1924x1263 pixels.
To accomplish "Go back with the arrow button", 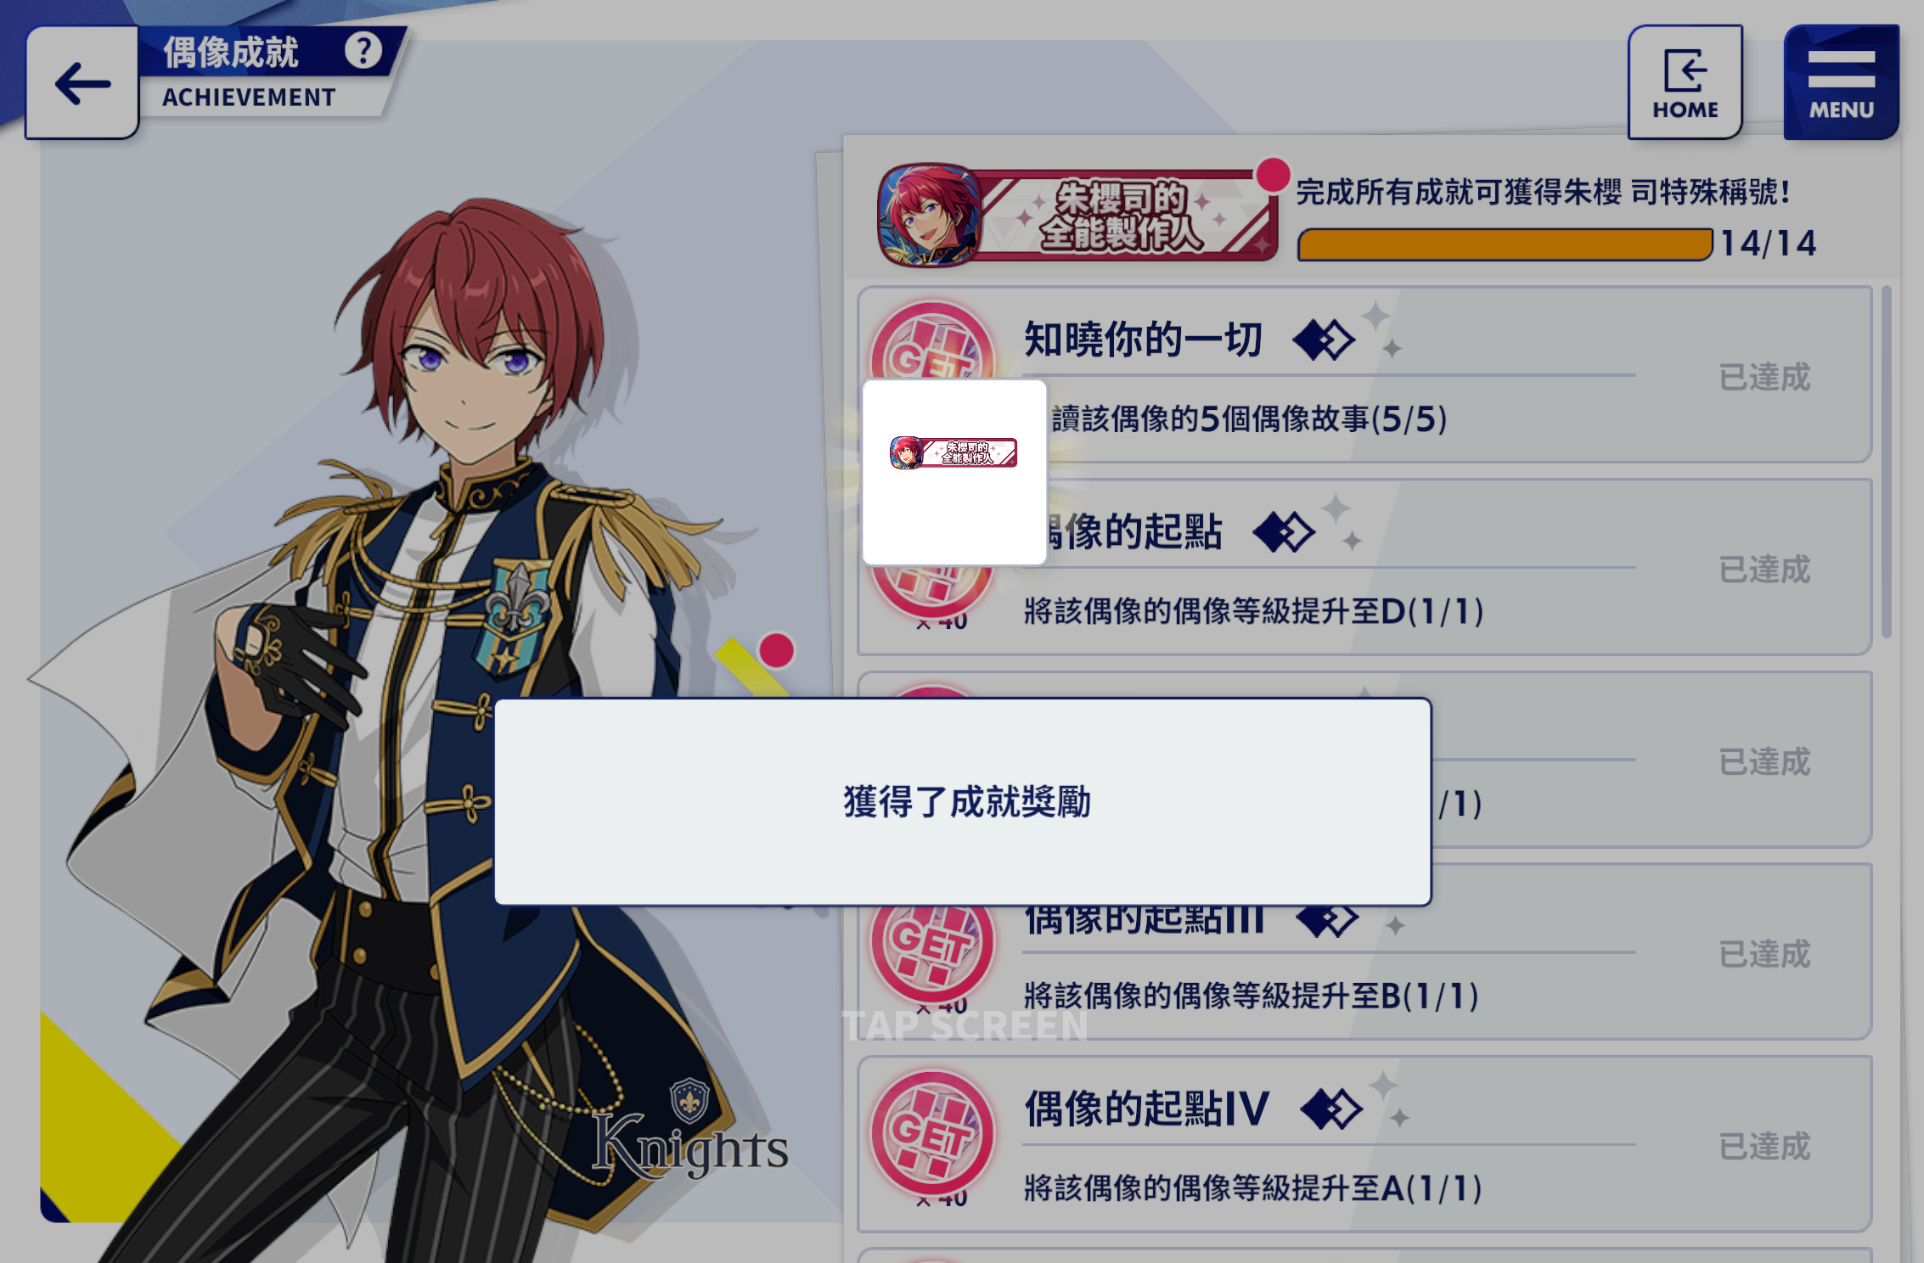I will (82, 82).
